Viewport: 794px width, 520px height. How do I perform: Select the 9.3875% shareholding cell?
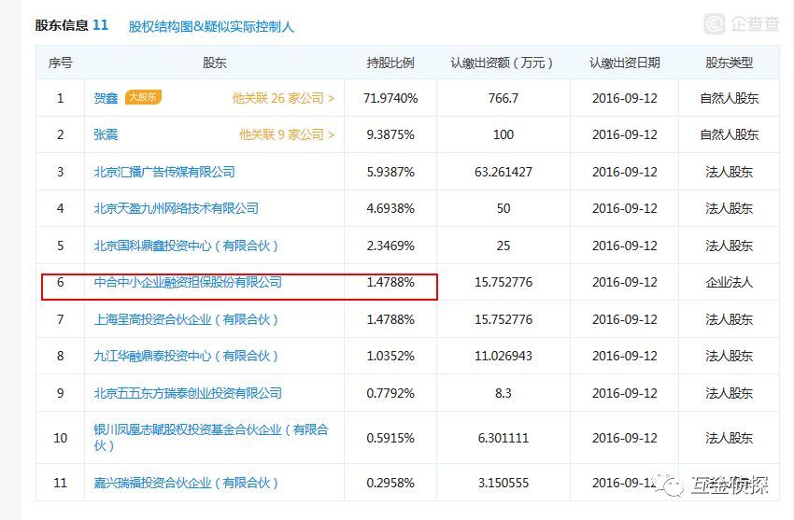[390, 134]
